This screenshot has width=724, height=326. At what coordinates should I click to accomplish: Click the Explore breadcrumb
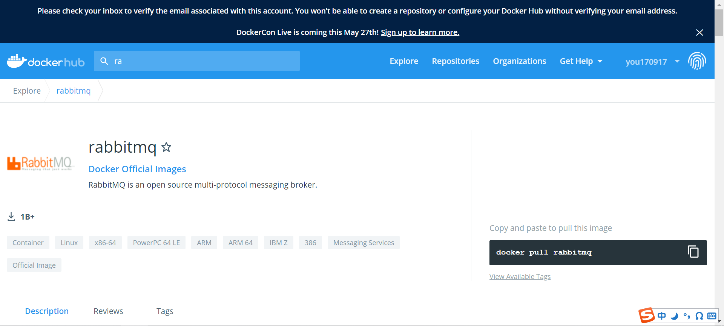tap(27, 91)
